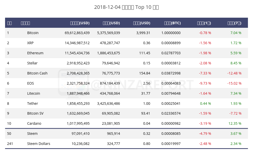Select market cap value 1,858,455,293
Viewport: 253px width, 154px height.
[78, 104]
